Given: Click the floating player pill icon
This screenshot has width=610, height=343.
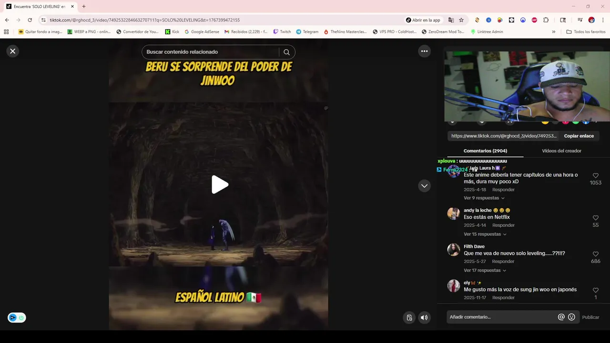Looking at the screenshot, I should click(17, 318).
